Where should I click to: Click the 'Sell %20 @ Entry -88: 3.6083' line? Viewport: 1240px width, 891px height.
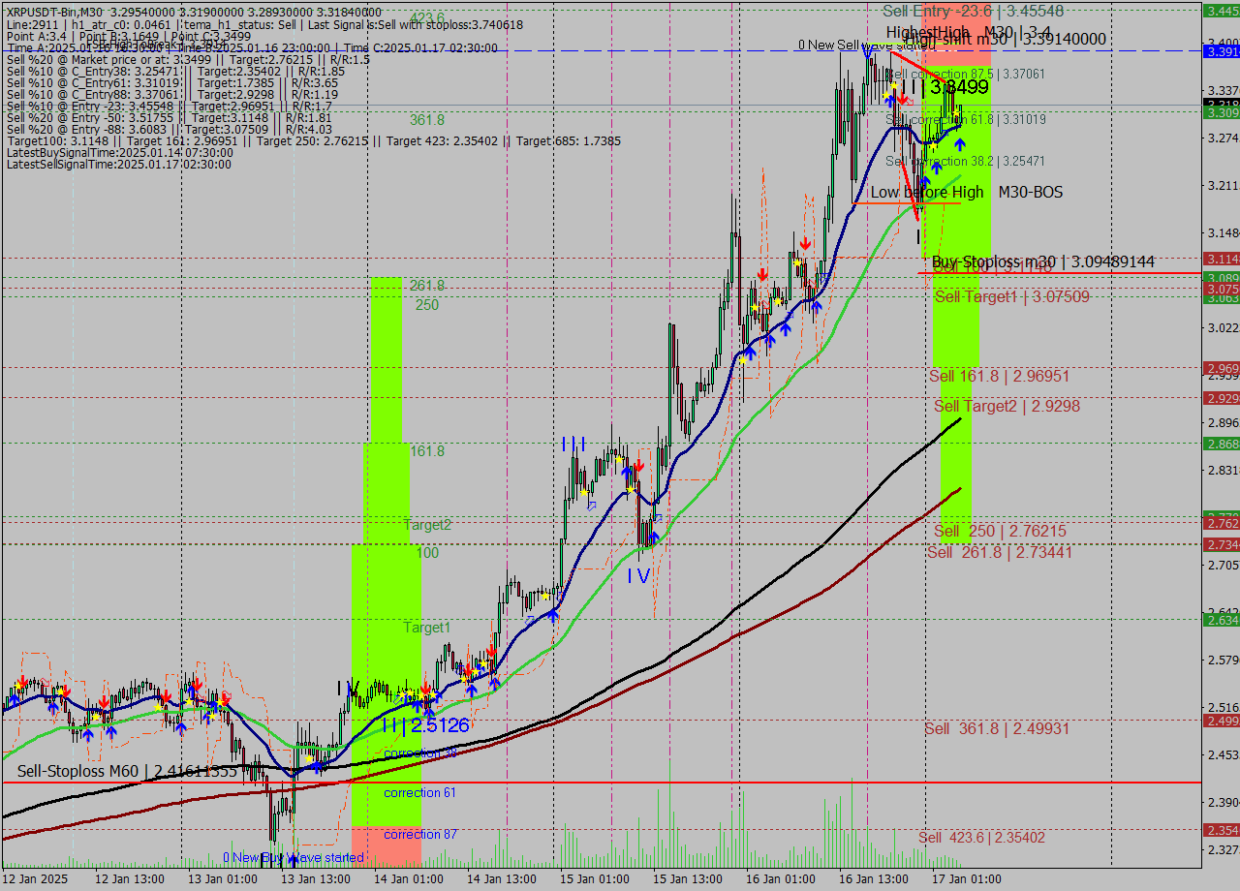pyautogui.click(x=170, y=129)
